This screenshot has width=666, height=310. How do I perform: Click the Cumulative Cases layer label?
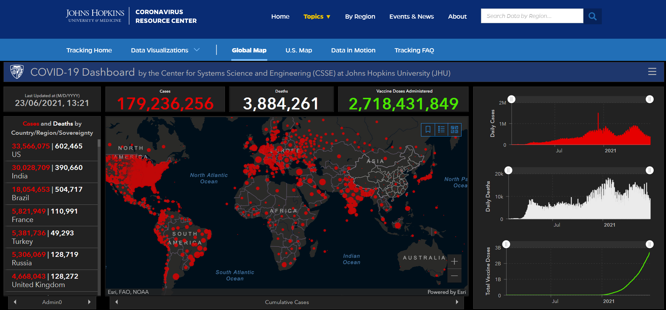click(287, 302)
